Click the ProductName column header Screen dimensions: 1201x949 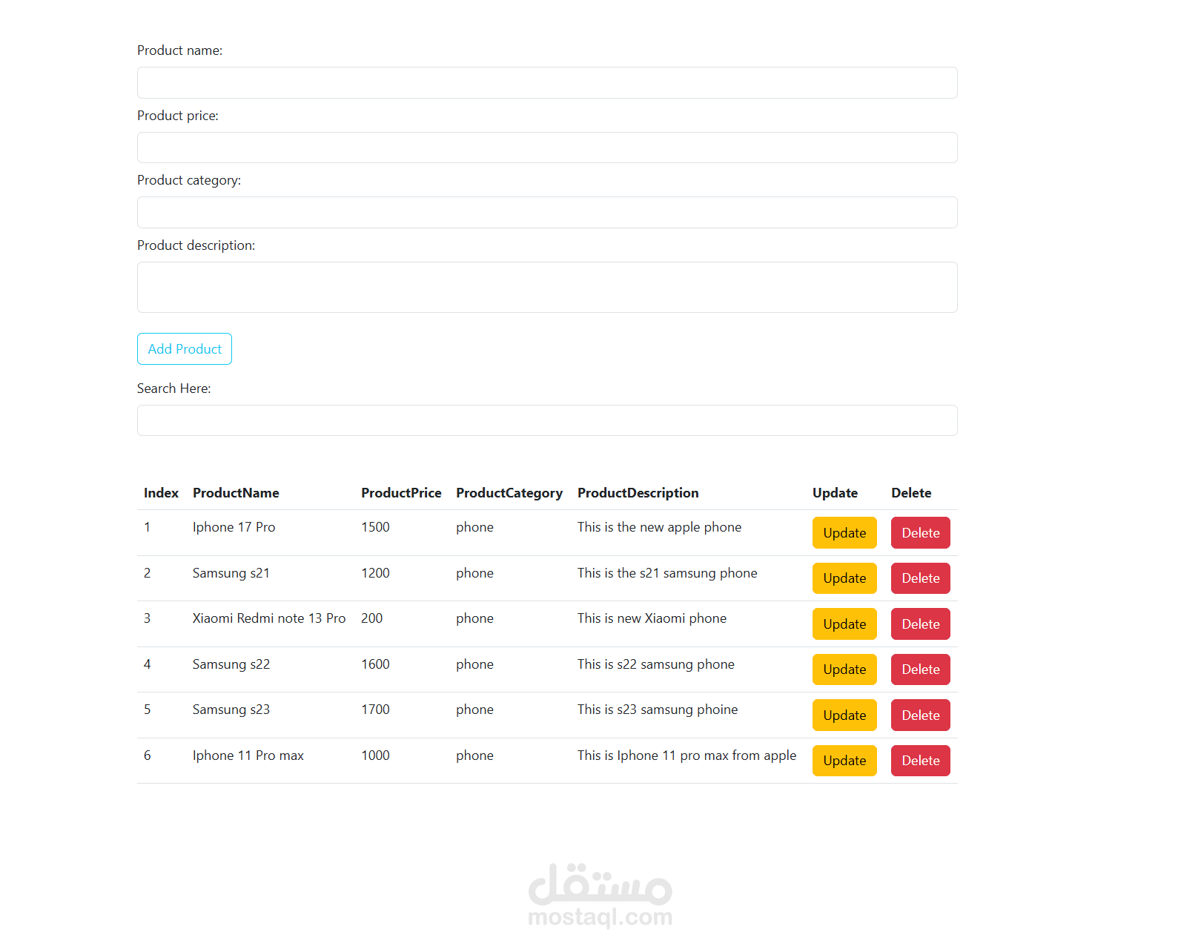point(236,493)
